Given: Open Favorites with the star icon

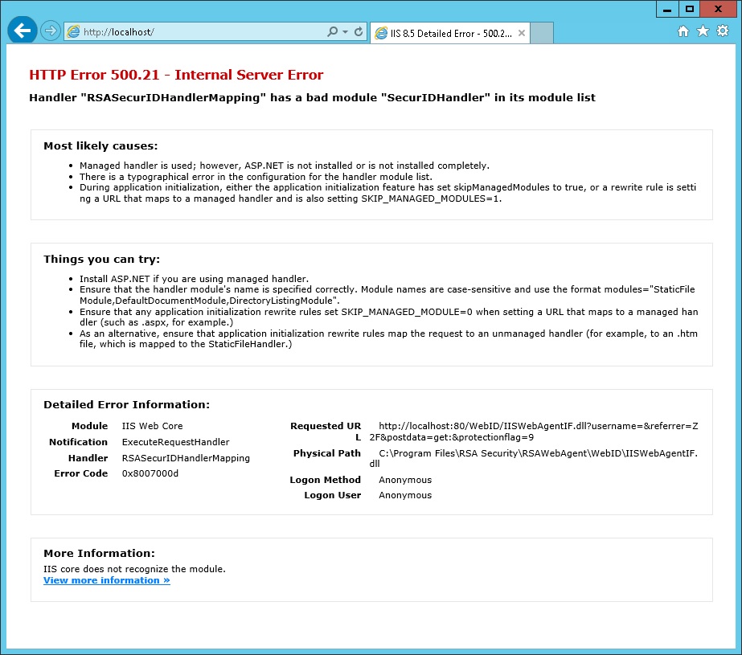Looking at the screenshot, I should coord(703,31).
